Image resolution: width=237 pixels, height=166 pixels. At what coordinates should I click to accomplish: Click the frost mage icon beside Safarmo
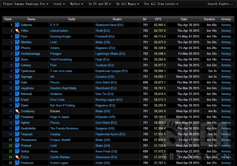(17, 25)
